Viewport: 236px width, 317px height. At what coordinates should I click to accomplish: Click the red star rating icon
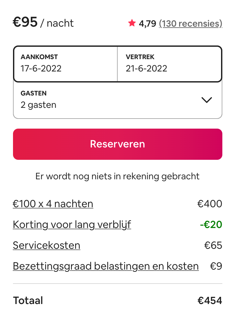[x=132, y=23]
